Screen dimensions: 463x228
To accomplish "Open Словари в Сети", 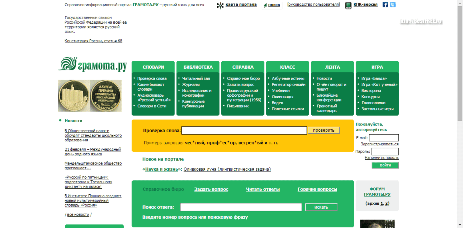I will tap(152, 106).
